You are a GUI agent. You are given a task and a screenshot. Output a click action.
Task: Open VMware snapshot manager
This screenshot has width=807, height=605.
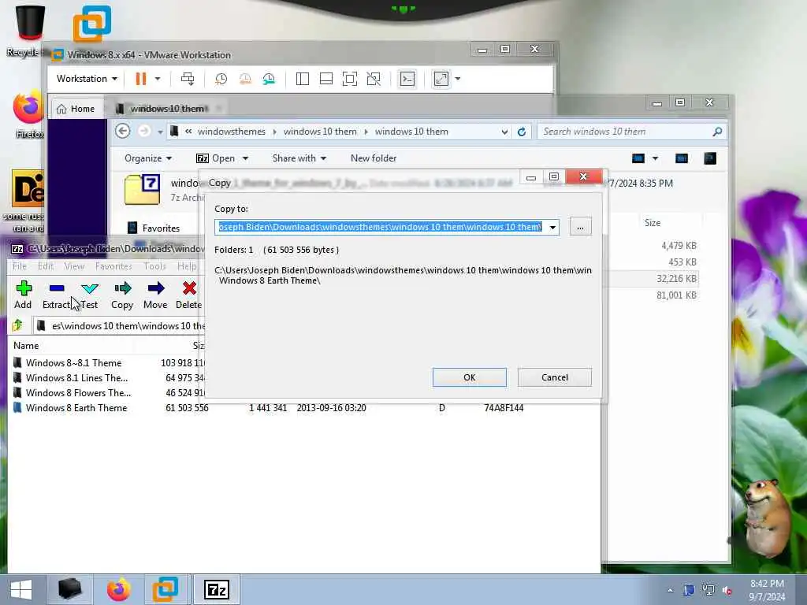269,79
